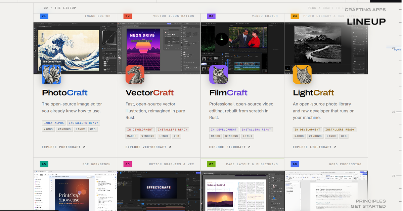Click the blue 08 number badge
Viewport: 403px width, 211px height.
tap(295, 164)
